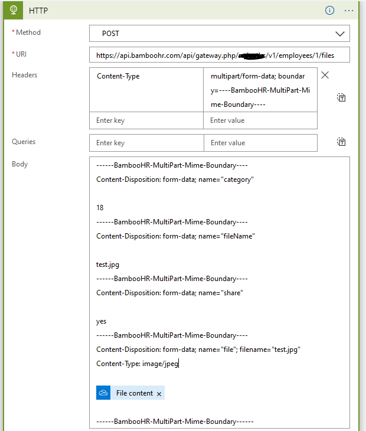
Task: Edit the multipart/form-data header value
Action: click(260, 90)
